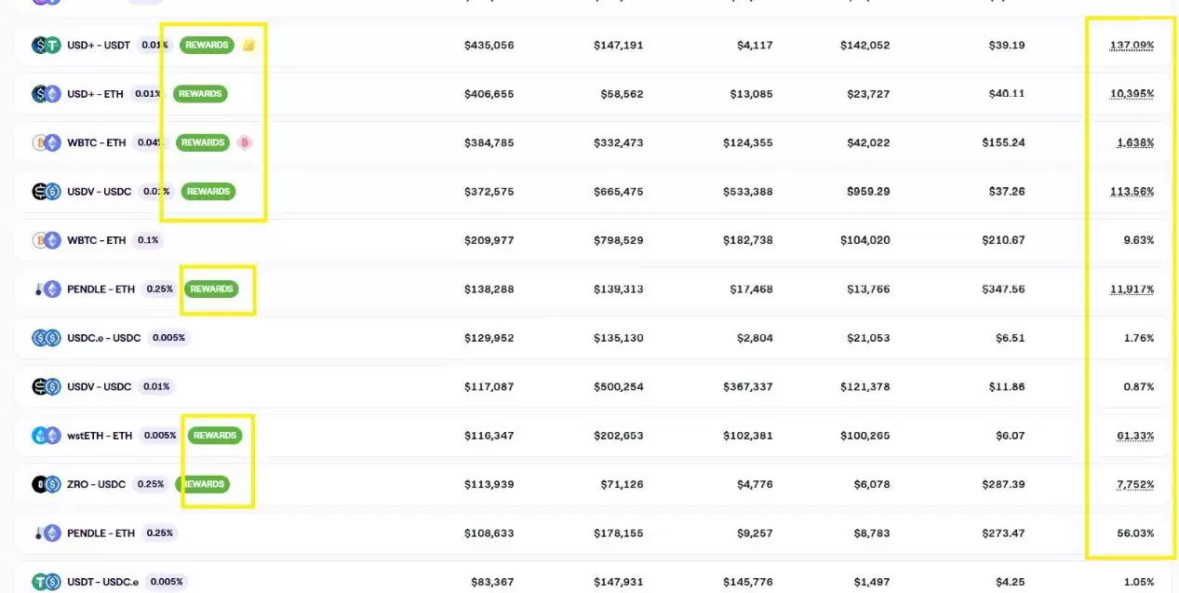Click the 0.005% fee badge on USDT - USDC.e
The image size is (1179, 593).
[167, 582]
